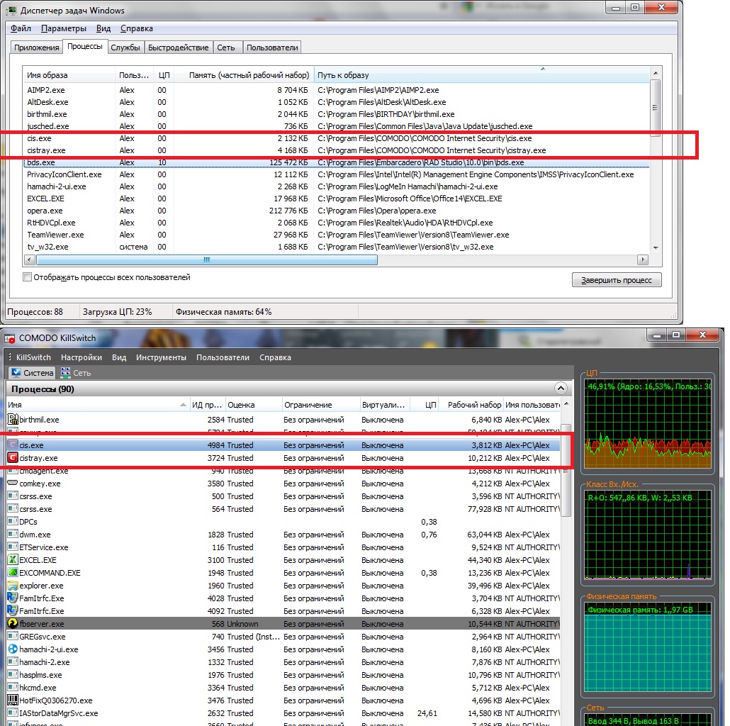Viewport: 730px width, 726px height.
Task: Click the csrss.exe icon with PID 564
Action: tap(13, 509)
